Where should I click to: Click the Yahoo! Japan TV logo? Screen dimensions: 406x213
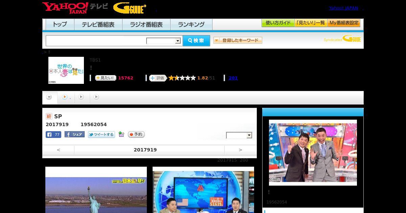pyautogui.click(x=75, y=7)
